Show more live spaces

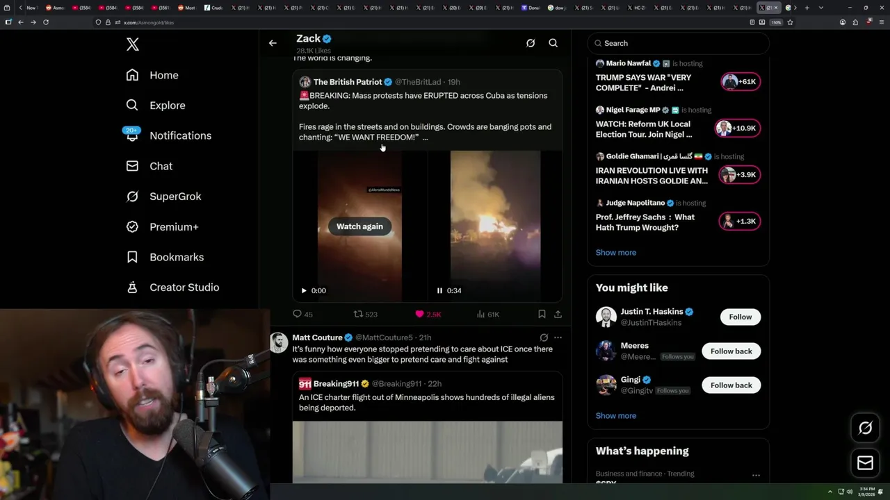(615, 253)
